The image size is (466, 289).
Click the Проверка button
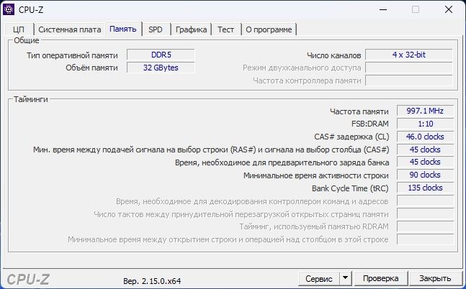tap(381, 279)
